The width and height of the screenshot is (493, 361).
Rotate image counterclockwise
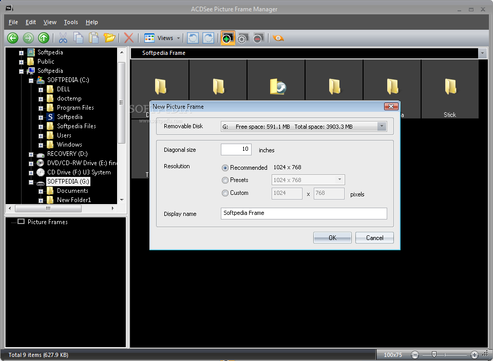click(193, 38)
